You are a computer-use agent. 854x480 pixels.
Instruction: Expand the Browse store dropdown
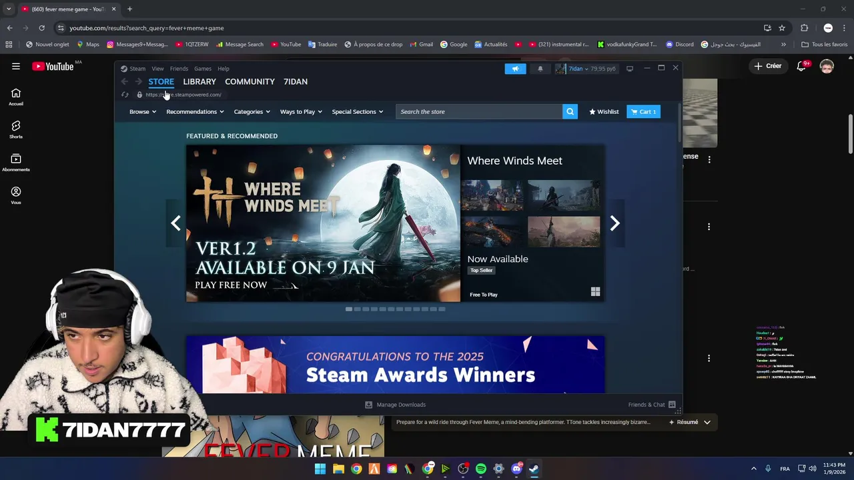[143, 111]
